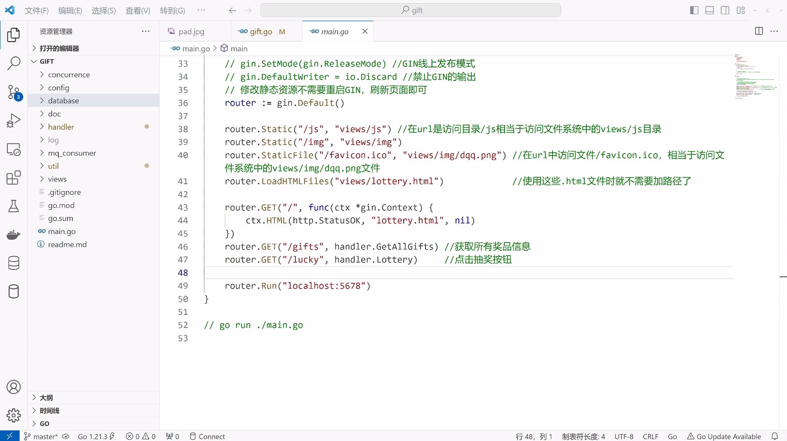Image resolution: width=787 pixels, height=441 pixels.
Task: Click the main function breadcrumb
Action: coord(234,49)
